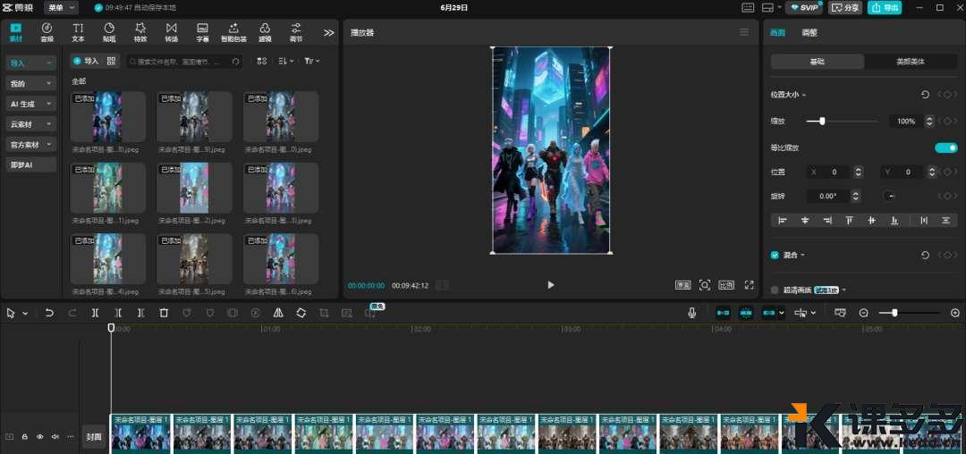Click the timeline zoom slider
This screenshot has height=454, width=966.
910,313
